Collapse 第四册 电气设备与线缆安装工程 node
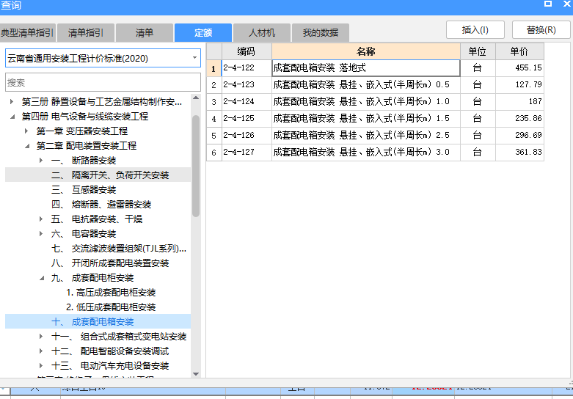Image resolution: width=573 pixels, height=399 pixels. [12, 117]
